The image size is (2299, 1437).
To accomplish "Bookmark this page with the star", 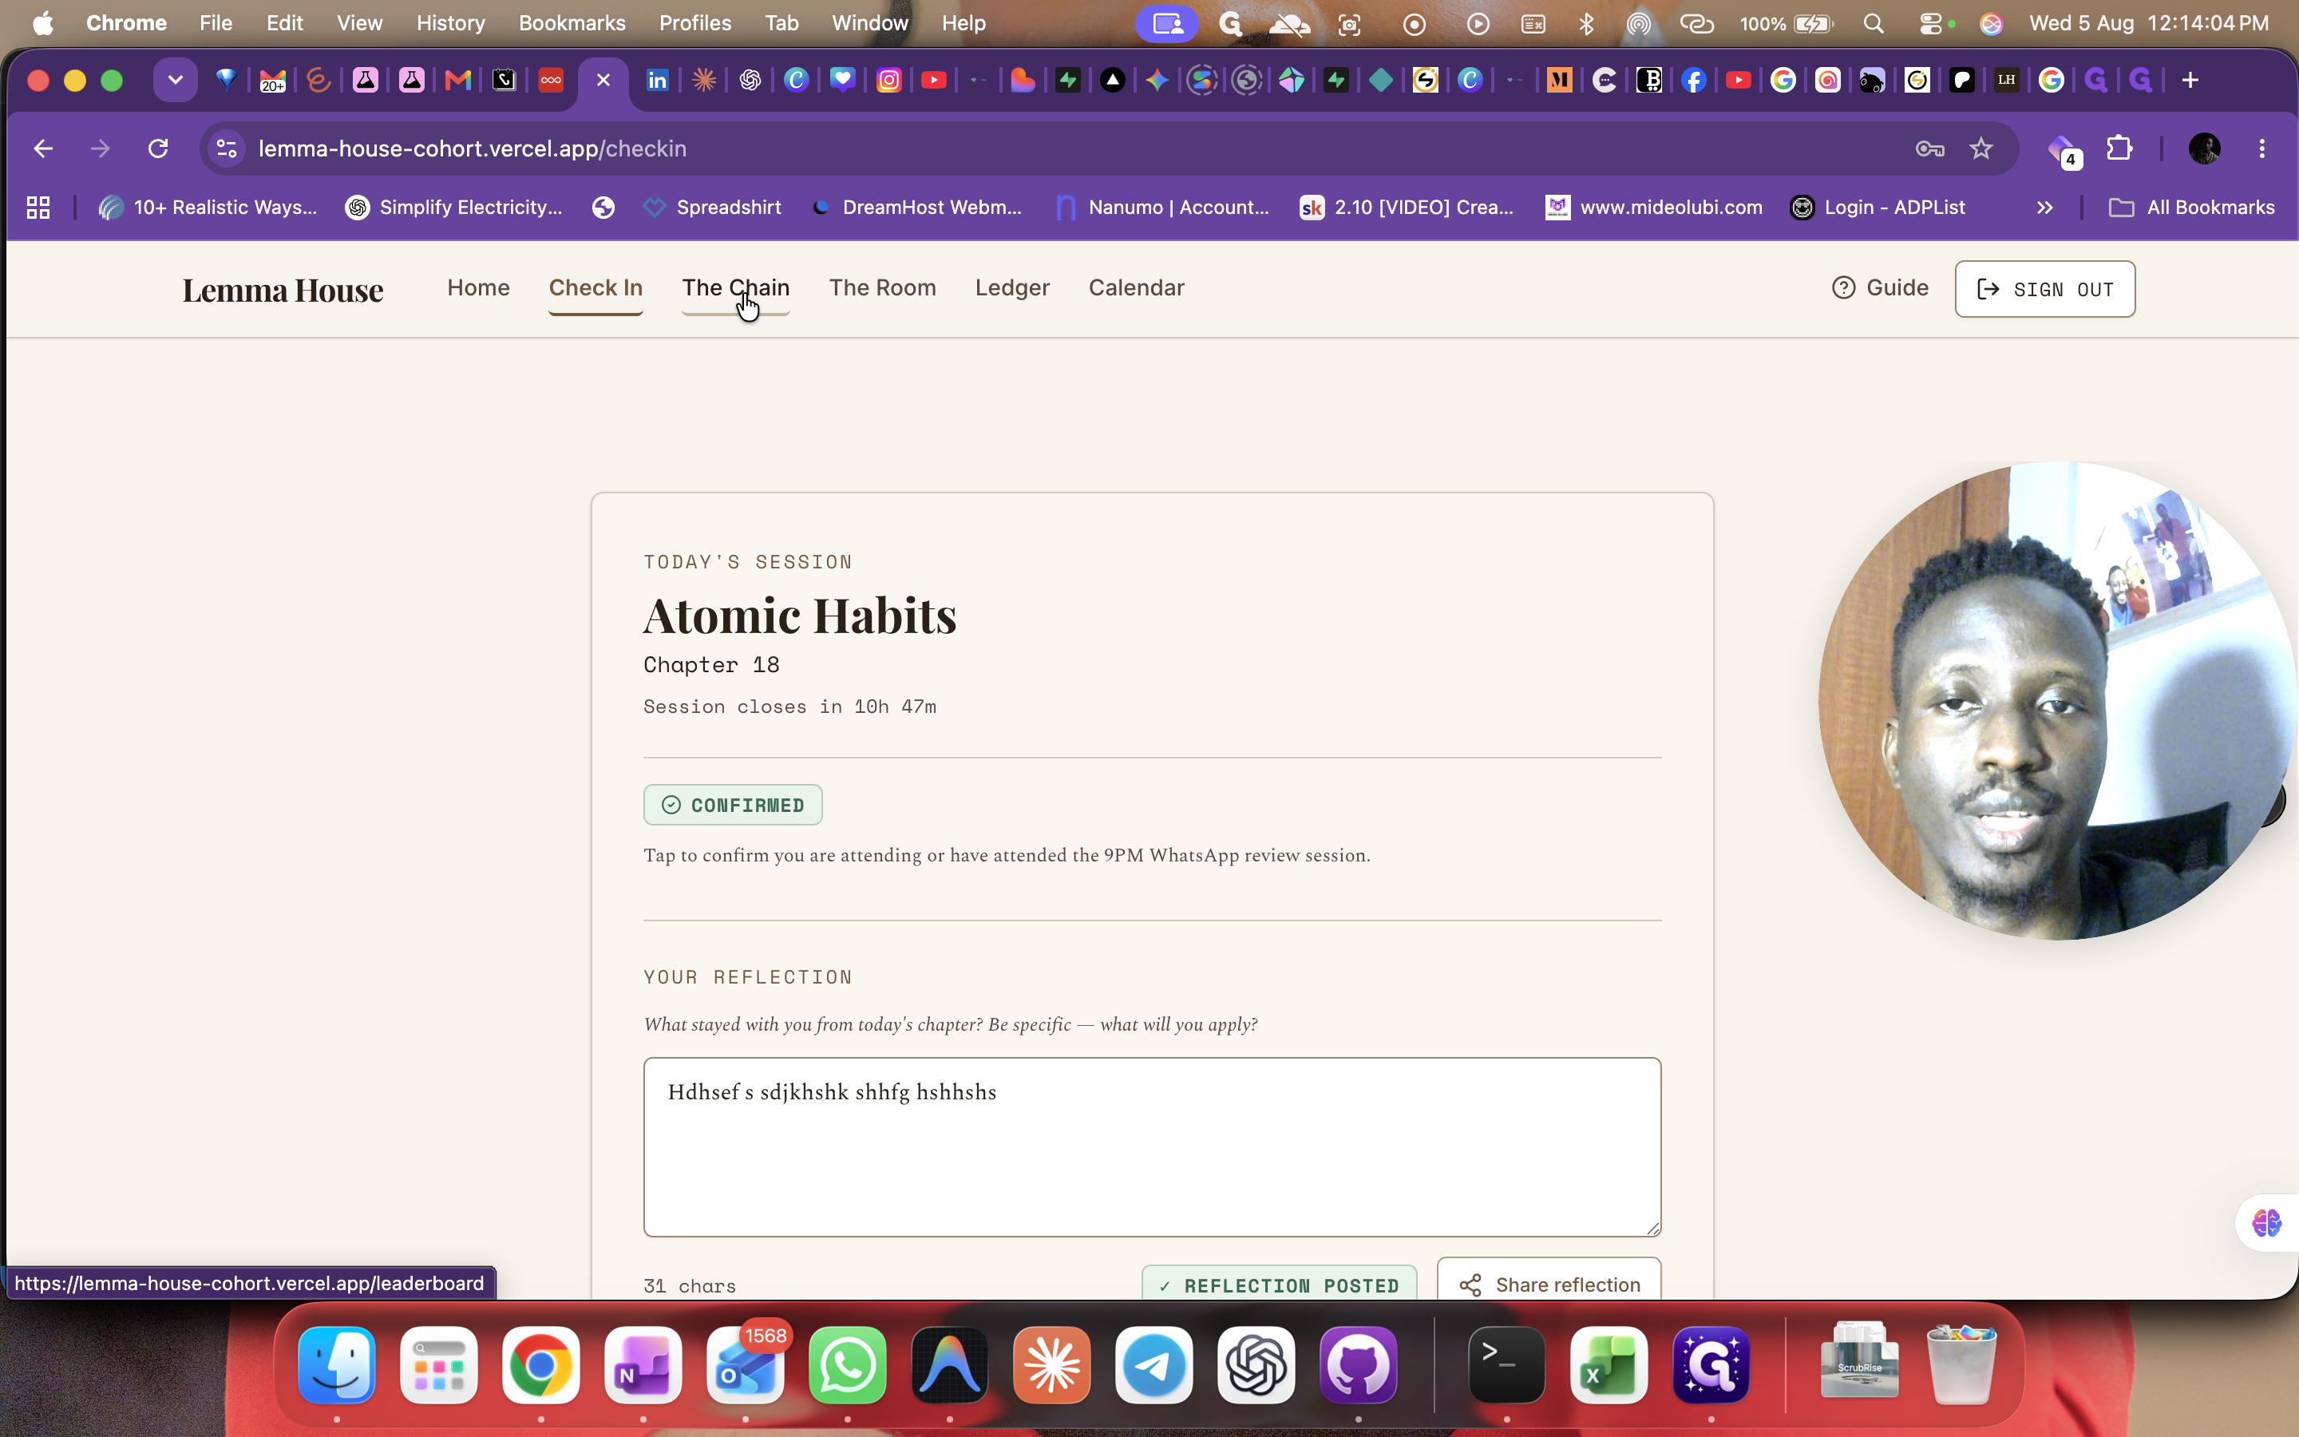I will (1980, 148).
